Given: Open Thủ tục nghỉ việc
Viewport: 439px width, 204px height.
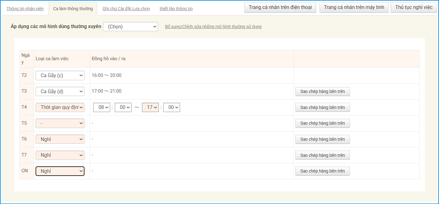Looking at the screenshot, I should [414, 7].
